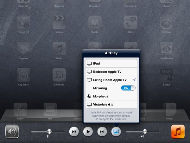
Task: Open the GoodReader app icon
Action: pos(166,49)
